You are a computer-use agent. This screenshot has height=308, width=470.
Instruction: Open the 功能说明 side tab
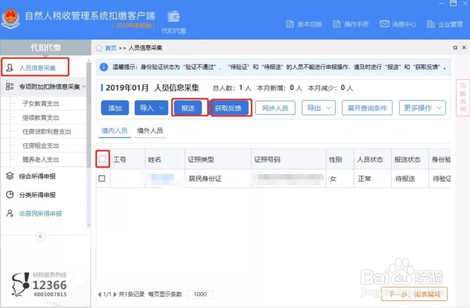click(x=463, y=97)
